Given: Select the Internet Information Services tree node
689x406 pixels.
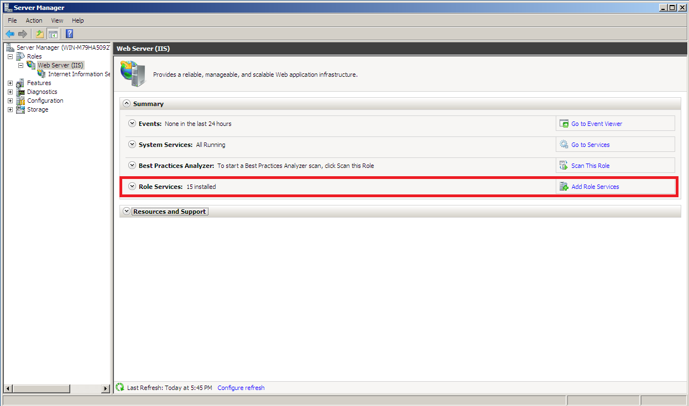Looking at the screenshot, I should pyautogui.click(x=79, y=74).
